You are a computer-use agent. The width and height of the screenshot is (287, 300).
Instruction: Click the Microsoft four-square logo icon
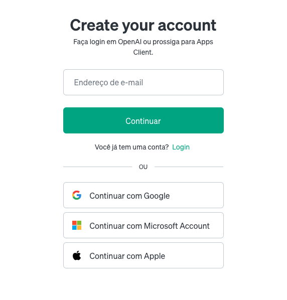[x=77, y=225]
